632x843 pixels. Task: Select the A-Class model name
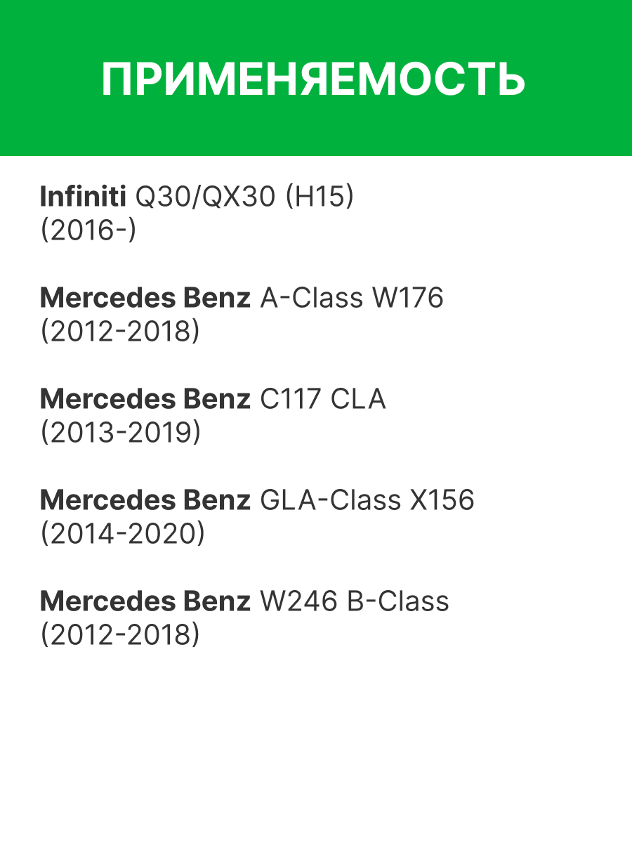tap(312, 299)
